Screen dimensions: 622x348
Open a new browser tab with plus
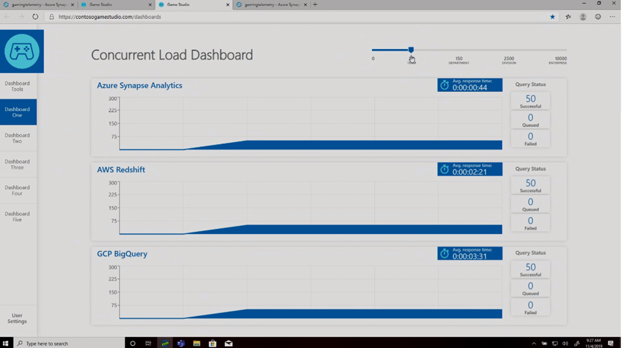pyautogui.click(x=315, y=4)
